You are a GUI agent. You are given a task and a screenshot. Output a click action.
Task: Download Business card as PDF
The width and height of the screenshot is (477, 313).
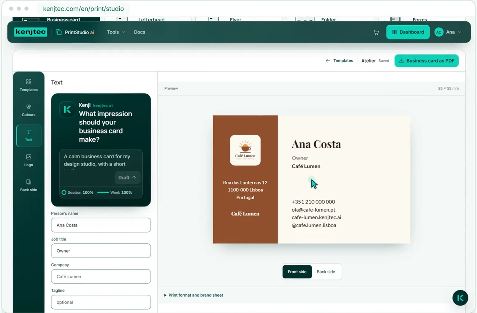click(427, 61)
